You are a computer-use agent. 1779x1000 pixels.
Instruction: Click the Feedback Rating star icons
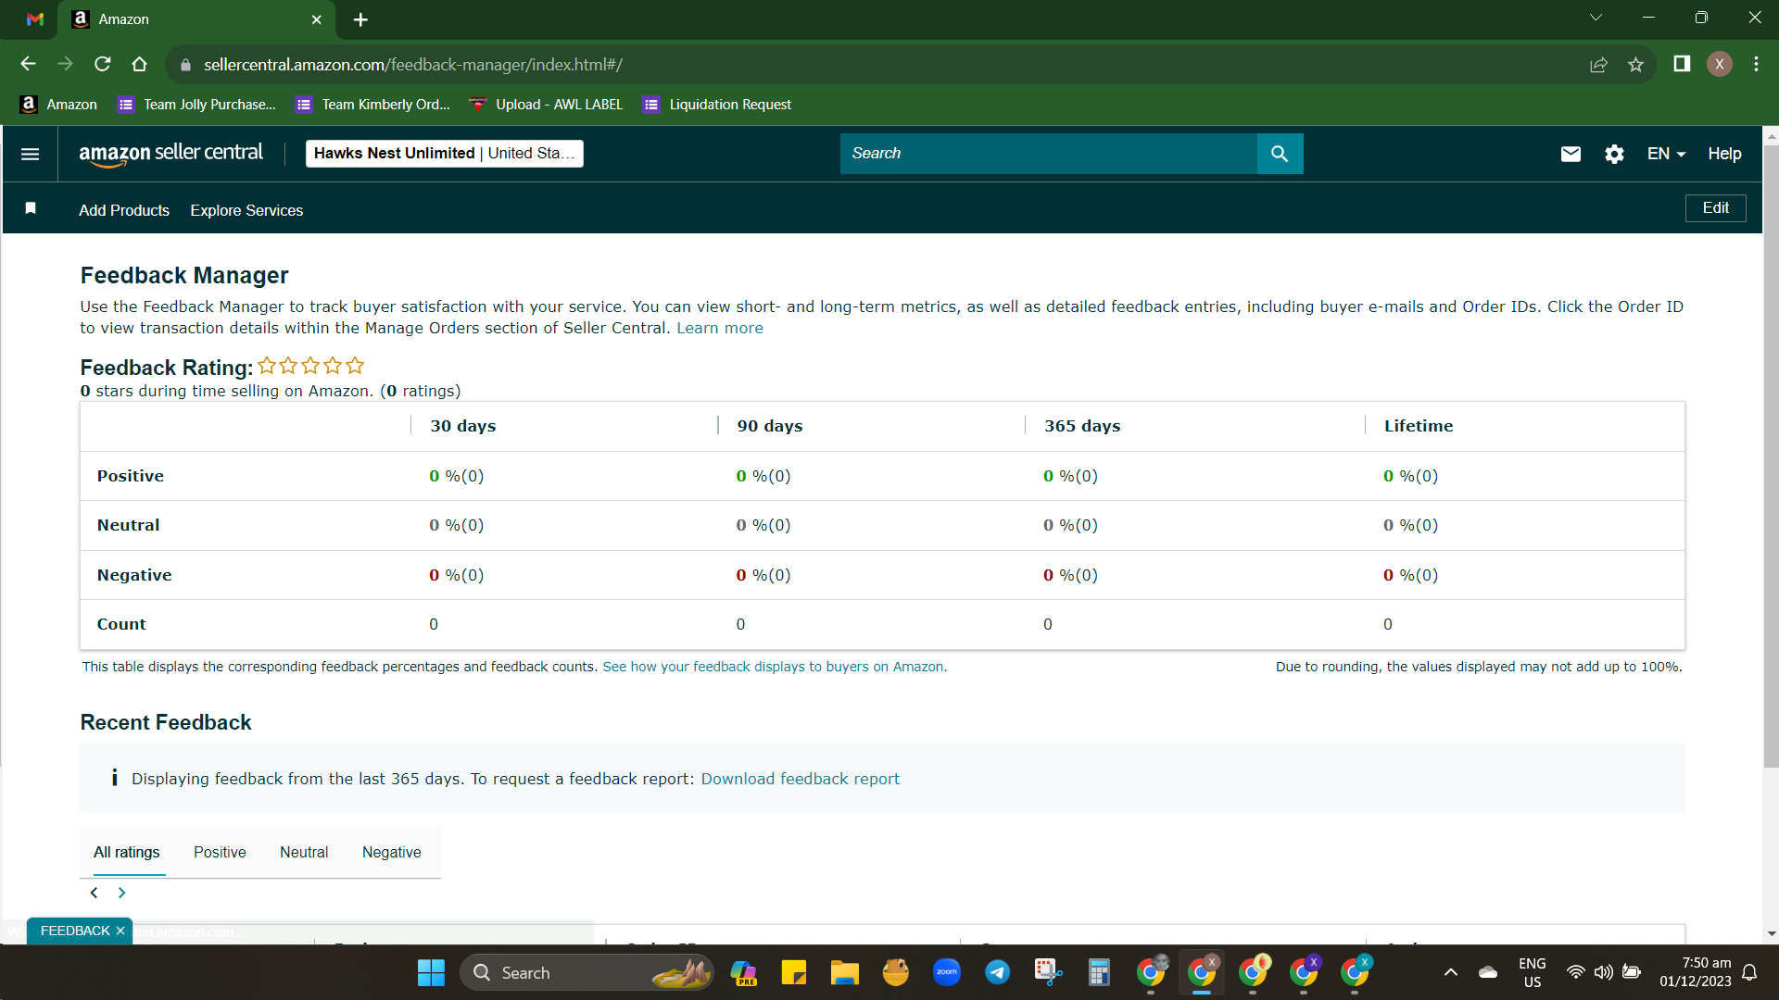[310, 366]
